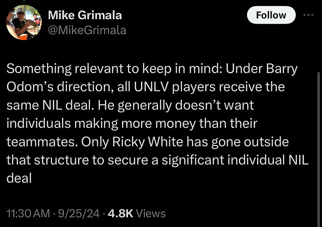The height and width of the screenshot is (227, 322).
Task: Click the 9/25/24 post date
Action: point(81,213)
